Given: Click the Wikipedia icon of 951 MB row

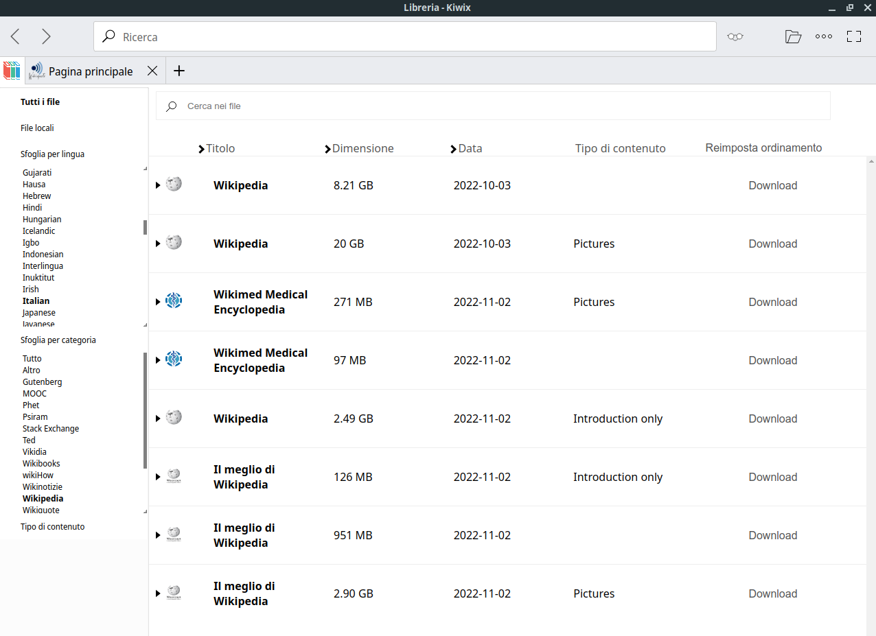Looking at the screenshot, I should tap(174, 534).
